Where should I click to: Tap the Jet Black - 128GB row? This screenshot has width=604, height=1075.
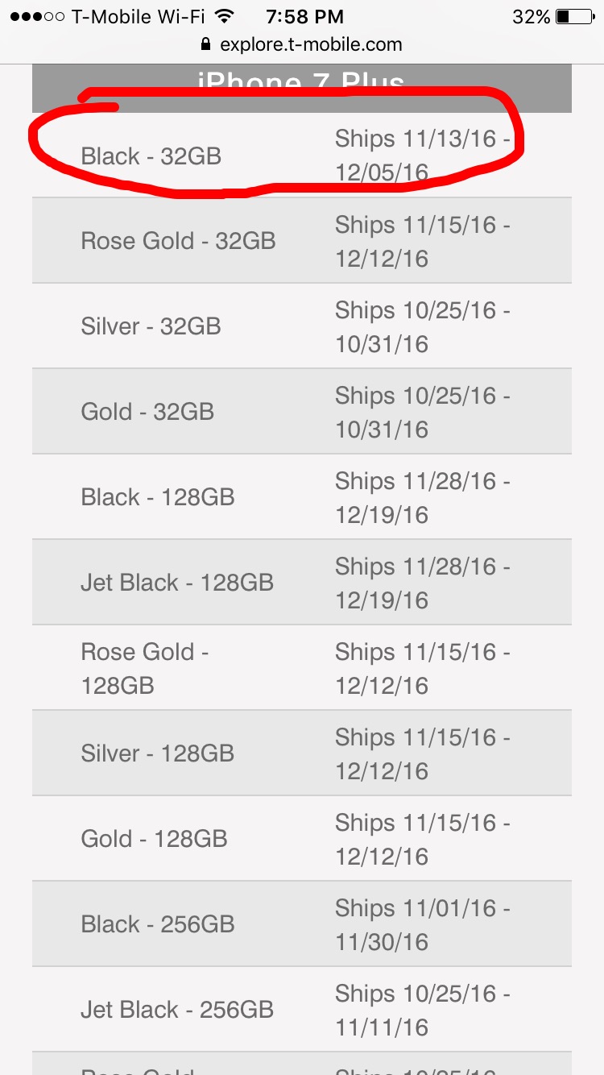coord(302,583)
